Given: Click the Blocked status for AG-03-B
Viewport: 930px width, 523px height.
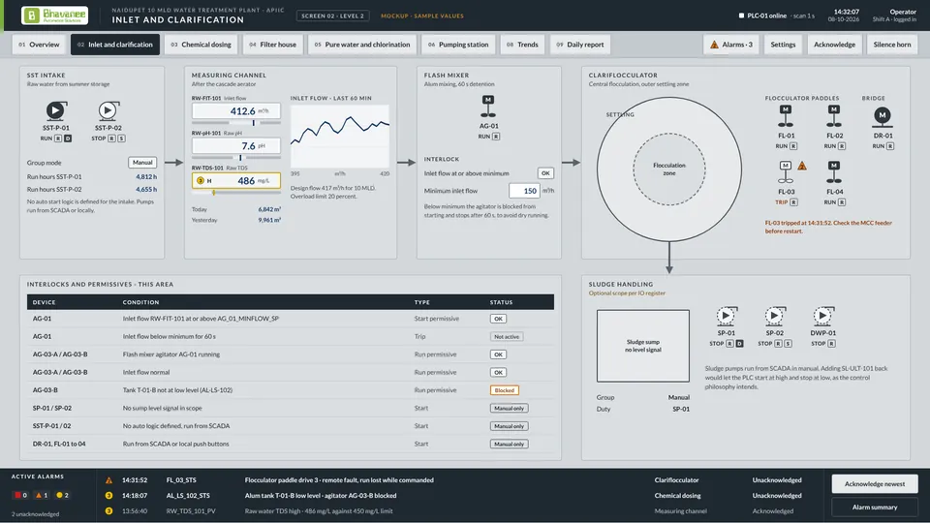Looking at the screenshot, I should tap(504, 390).
